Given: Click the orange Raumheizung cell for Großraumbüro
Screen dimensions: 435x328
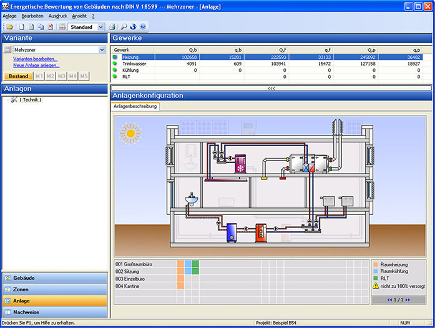Looking at the screenshot, I should 180,264.
